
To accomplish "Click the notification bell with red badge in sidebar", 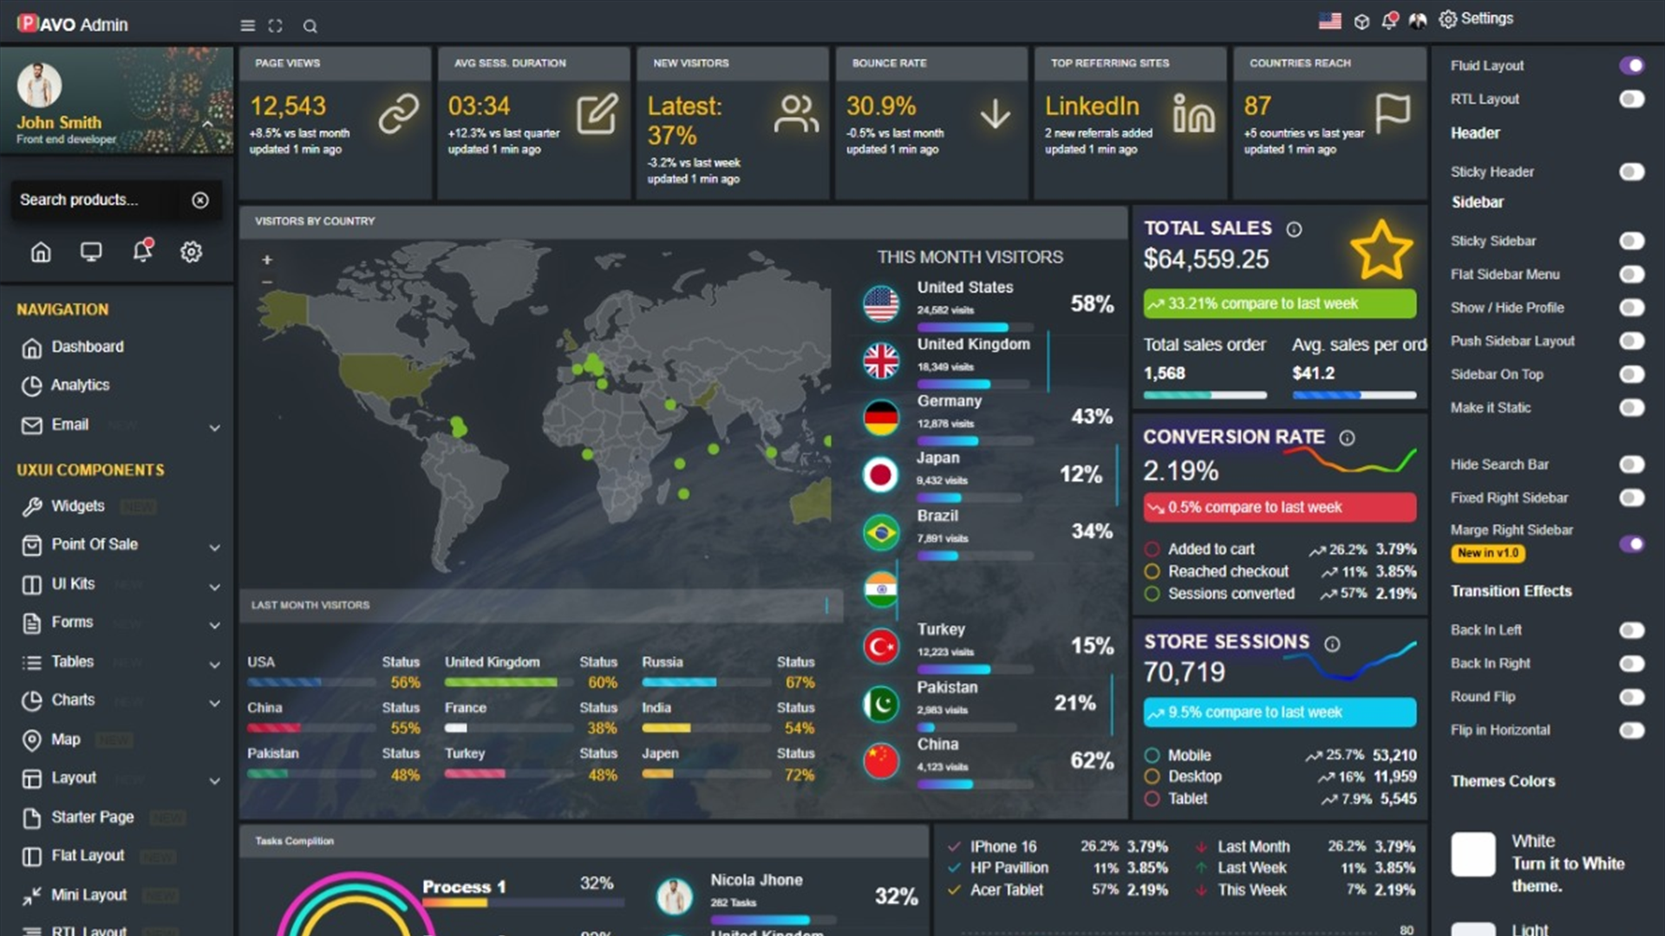I will click(141, 251).
